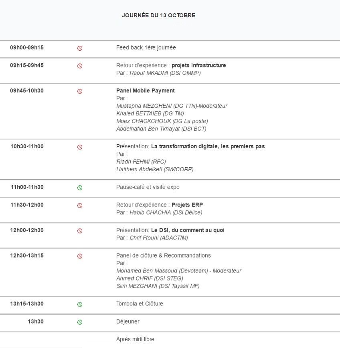Click the 'Projets ERP' session title

(x=187, y=205)
